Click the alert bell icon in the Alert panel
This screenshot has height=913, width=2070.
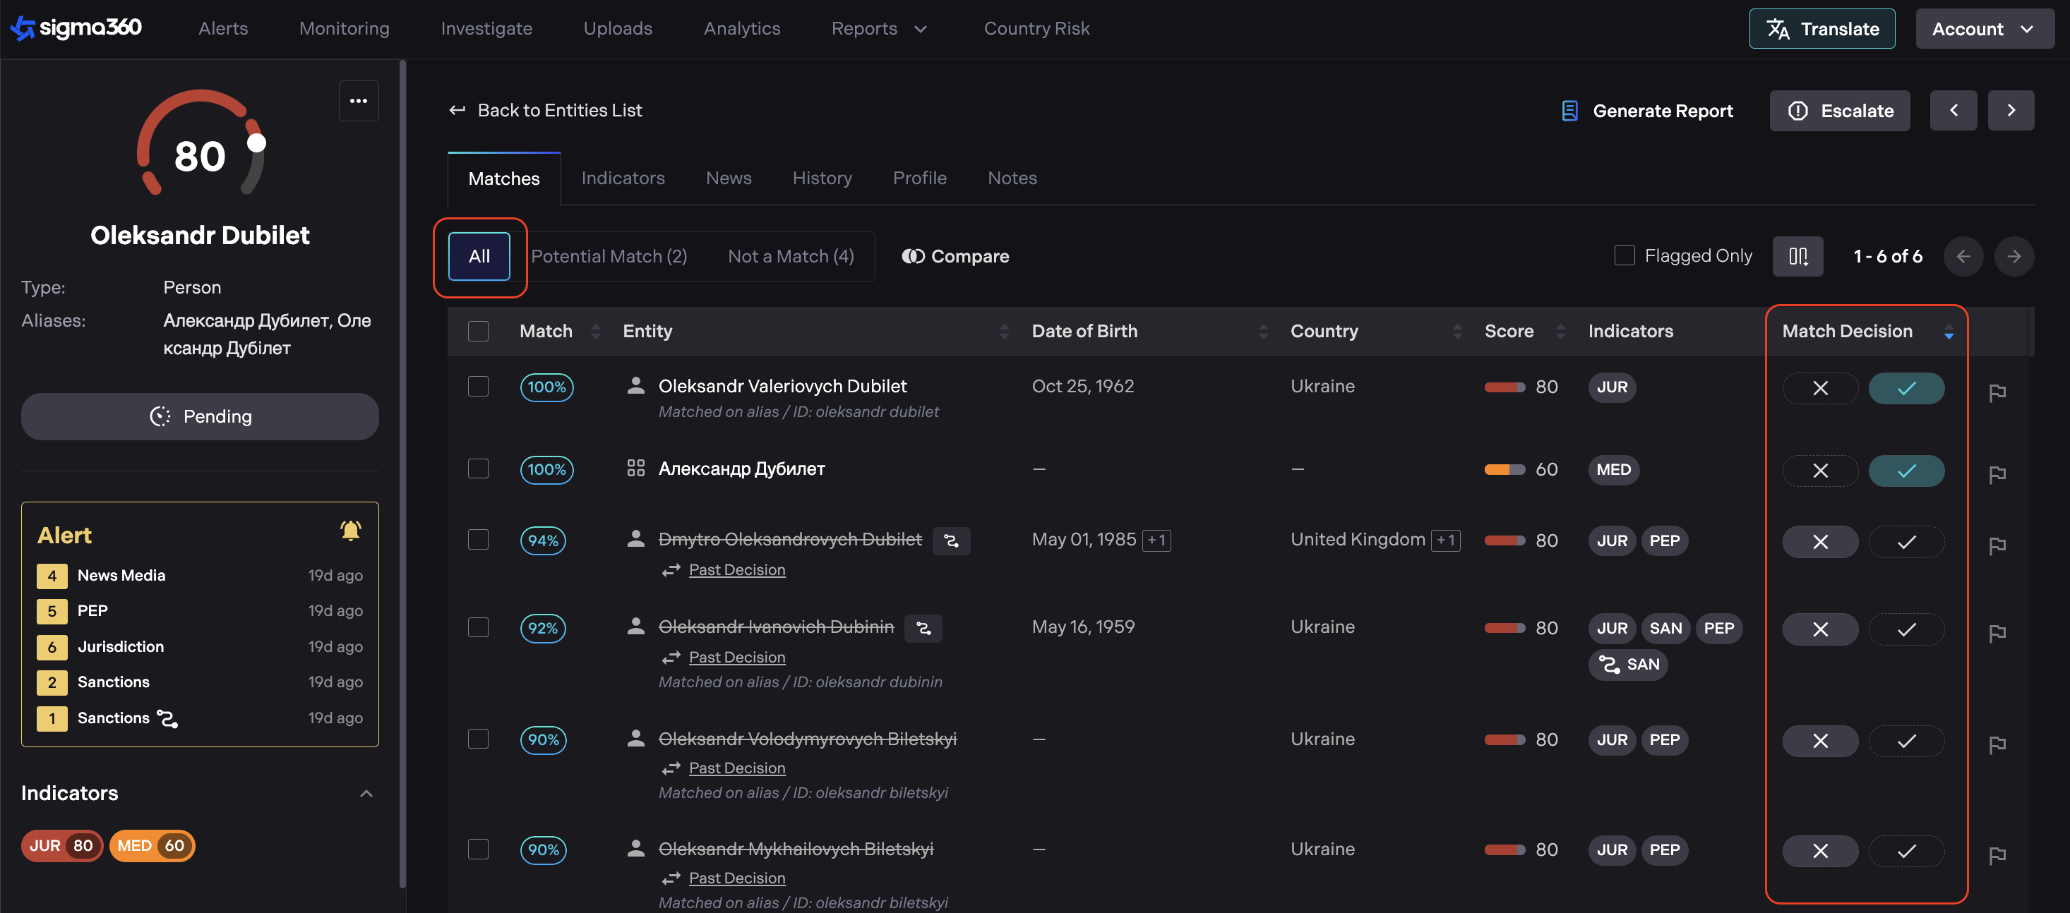(x=350, y=531)
